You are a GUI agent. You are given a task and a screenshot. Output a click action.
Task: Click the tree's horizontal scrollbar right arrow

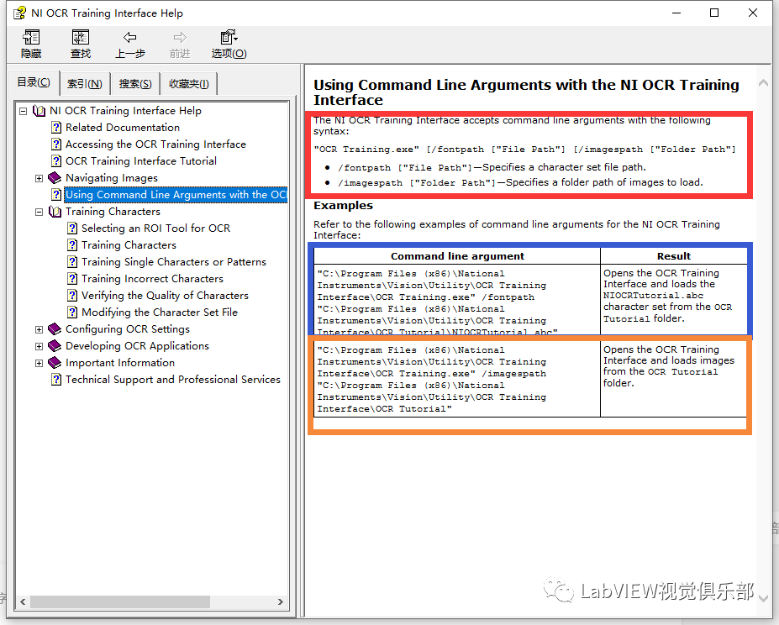coord(280,601)
